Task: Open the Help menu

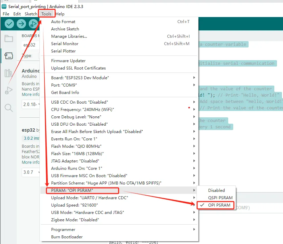Action: tap(60, 14)
